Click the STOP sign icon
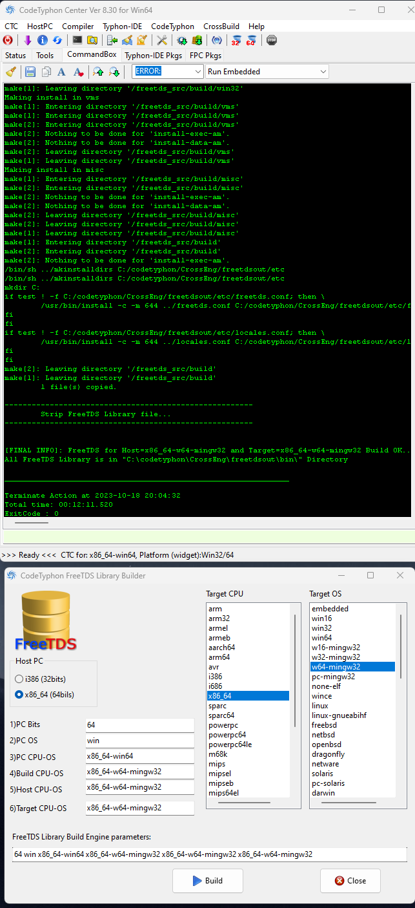Screen dimensions: 415x908 pos(272,40)
